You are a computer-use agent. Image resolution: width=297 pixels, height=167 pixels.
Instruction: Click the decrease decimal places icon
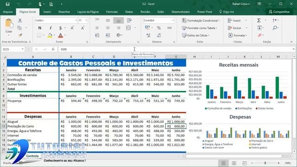click(x=159, y=35)
